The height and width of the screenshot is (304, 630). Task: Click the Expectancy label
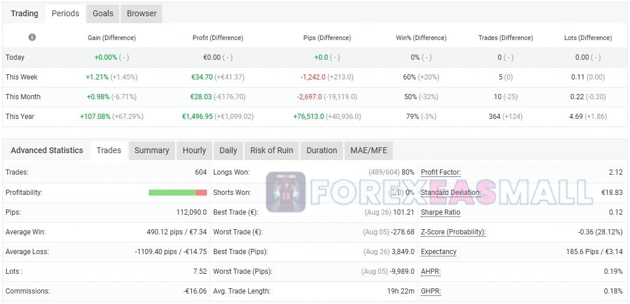click(x=439, y=252)
